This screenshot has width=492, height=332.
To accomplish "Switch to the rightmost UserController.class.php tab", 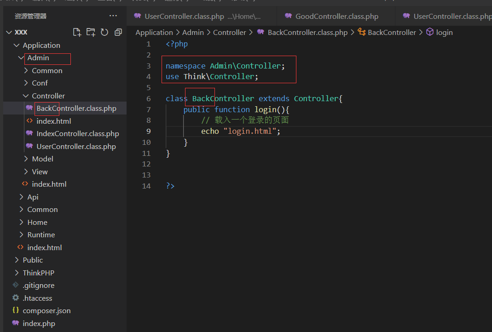I will pos(444,16).
